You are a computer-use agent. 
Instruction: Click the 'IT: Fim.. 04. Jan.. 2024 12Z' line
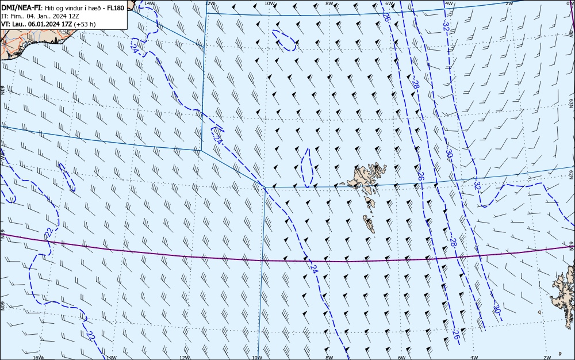coord(40,16)
